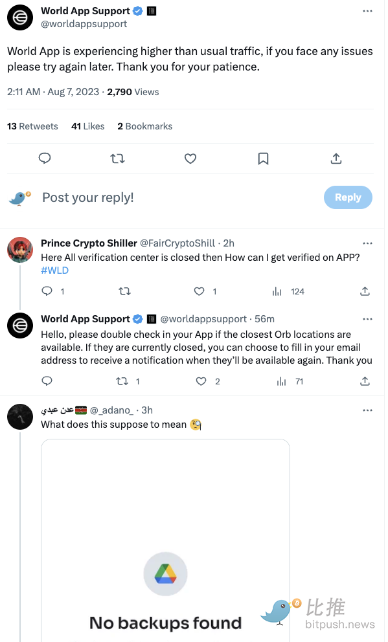Reply to World App Support's 56m reply

click(47, 382)
